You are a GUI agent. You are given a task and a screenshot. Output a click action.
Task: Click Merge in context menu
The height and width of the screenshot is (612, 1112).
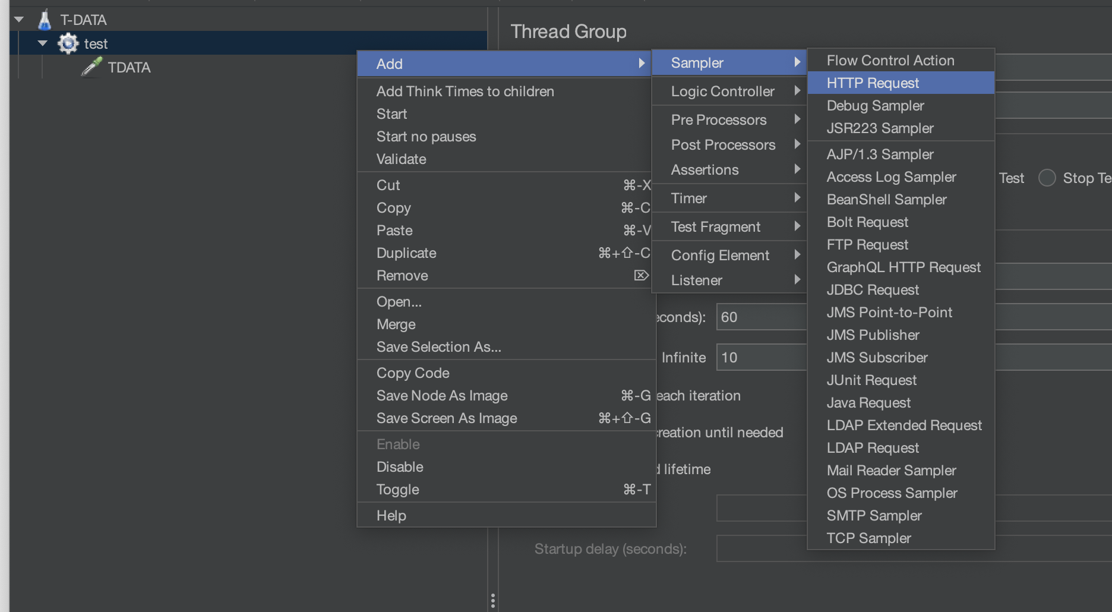coord(506,324)
